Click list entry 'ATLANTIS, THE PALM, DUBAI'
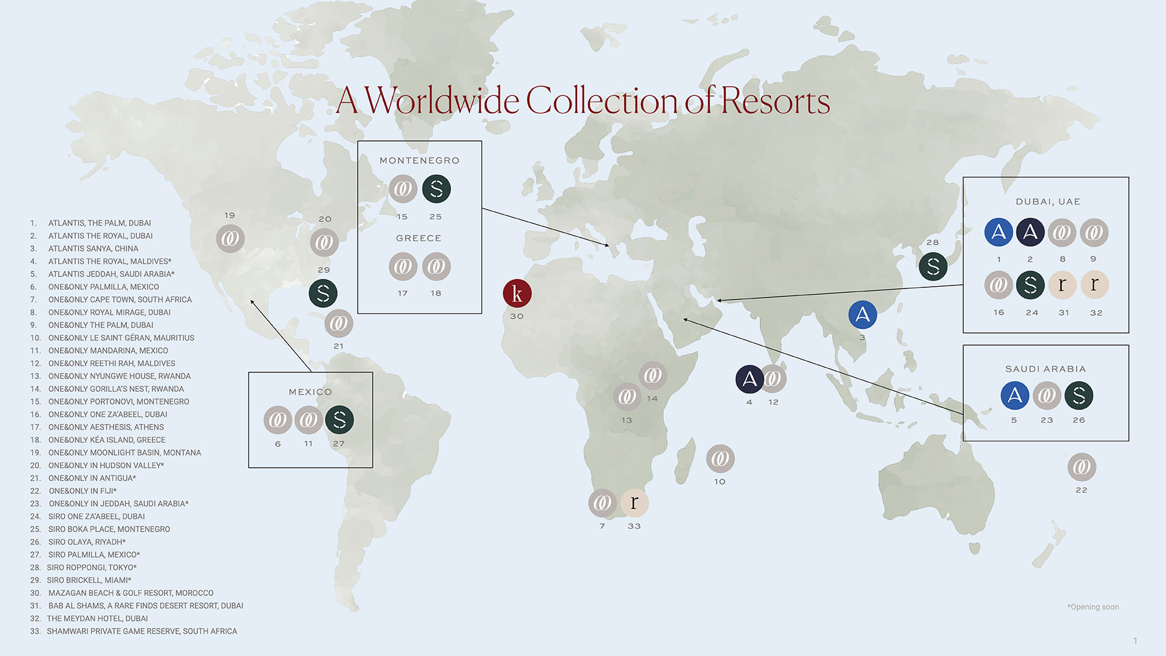This screenshot has width=1166, height=656. coord(100,223)
